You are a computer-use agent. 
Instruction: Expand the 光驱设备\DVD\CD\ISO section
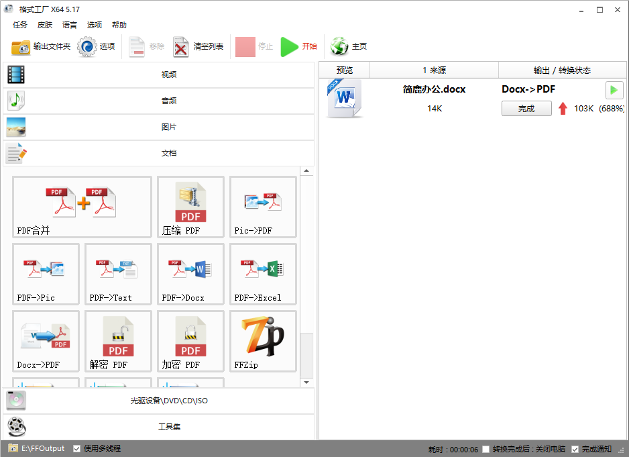(x=158, y=401)
